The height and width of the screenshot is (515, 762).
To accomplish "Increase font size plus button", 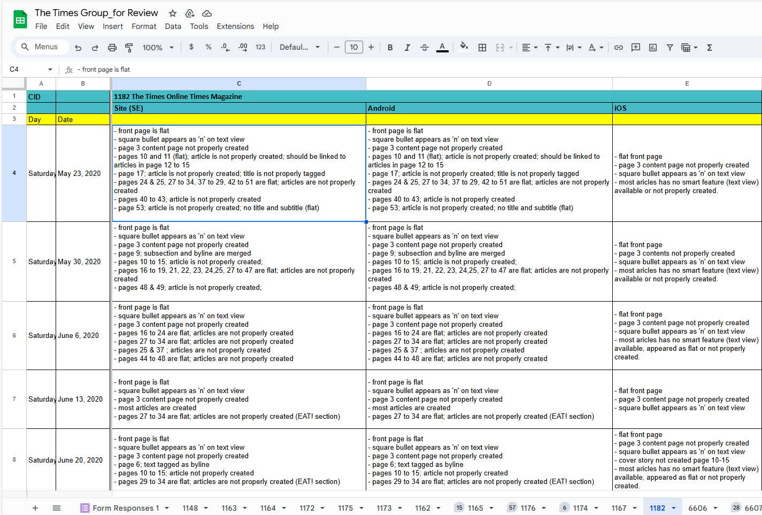I will tap(371, 47).
